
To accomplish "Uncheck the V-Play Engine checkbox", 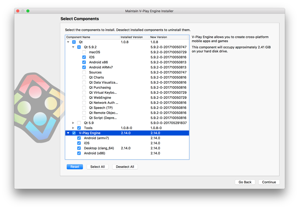I will pyautogui.click(x=74, y=133).
